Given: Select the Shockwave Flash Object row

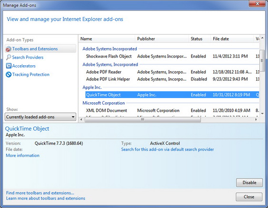Looking at the screenshot, I should coord(172,56).
